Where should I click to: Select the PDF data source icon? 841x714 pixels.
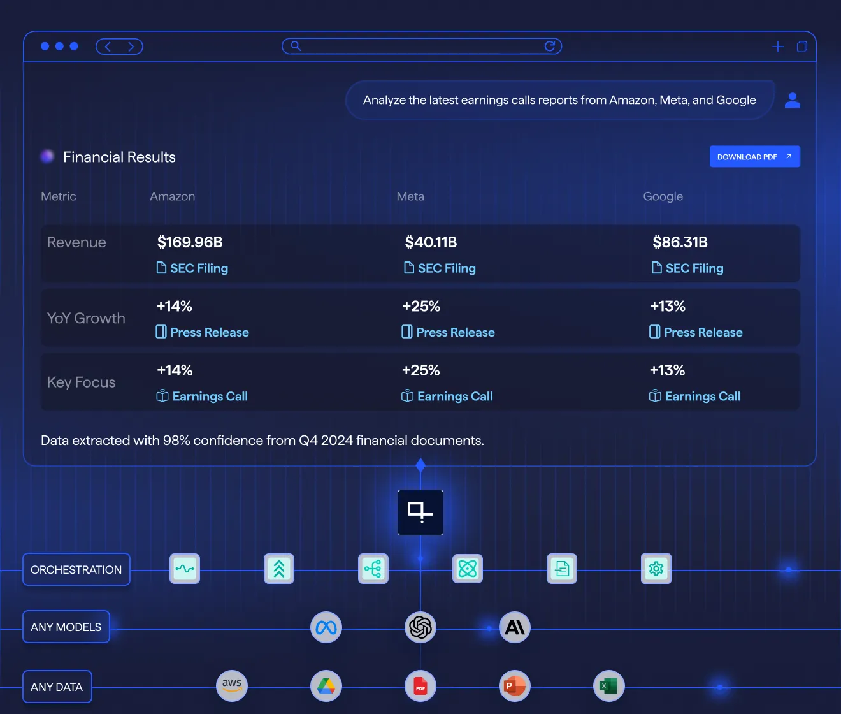pos(420,686)
